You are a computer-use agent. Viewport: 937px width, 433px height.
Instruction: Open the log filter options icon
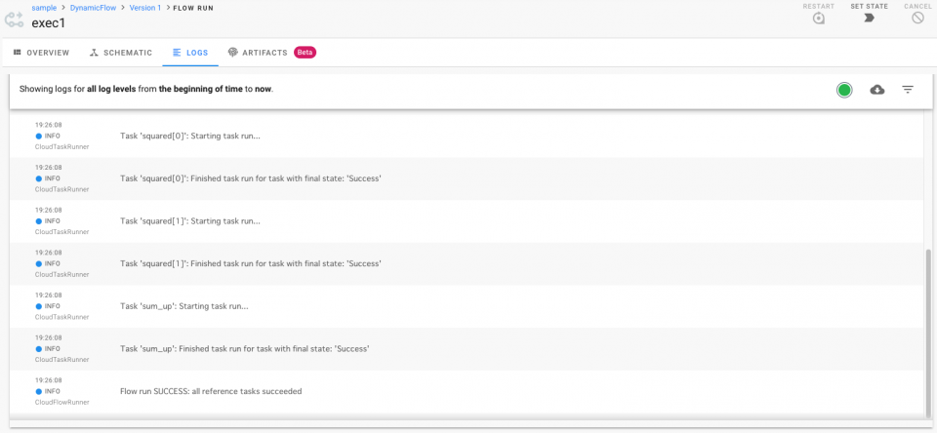[908, 90]
